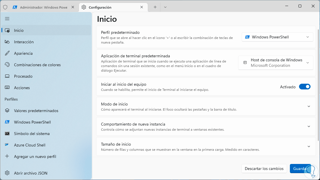Click the Guardar button
Viewport: 320px width, 180px height.
300,169
